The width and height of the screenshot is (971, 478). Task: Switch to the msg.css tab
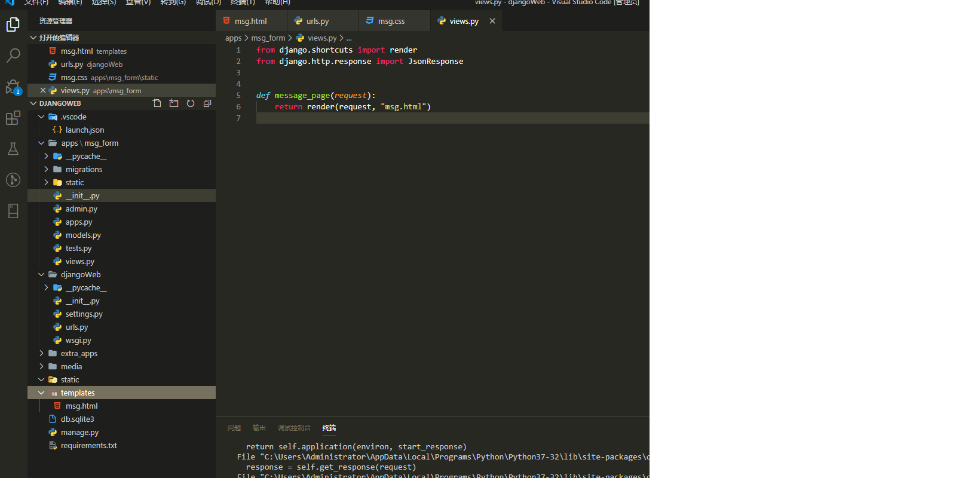pos(395,21)
